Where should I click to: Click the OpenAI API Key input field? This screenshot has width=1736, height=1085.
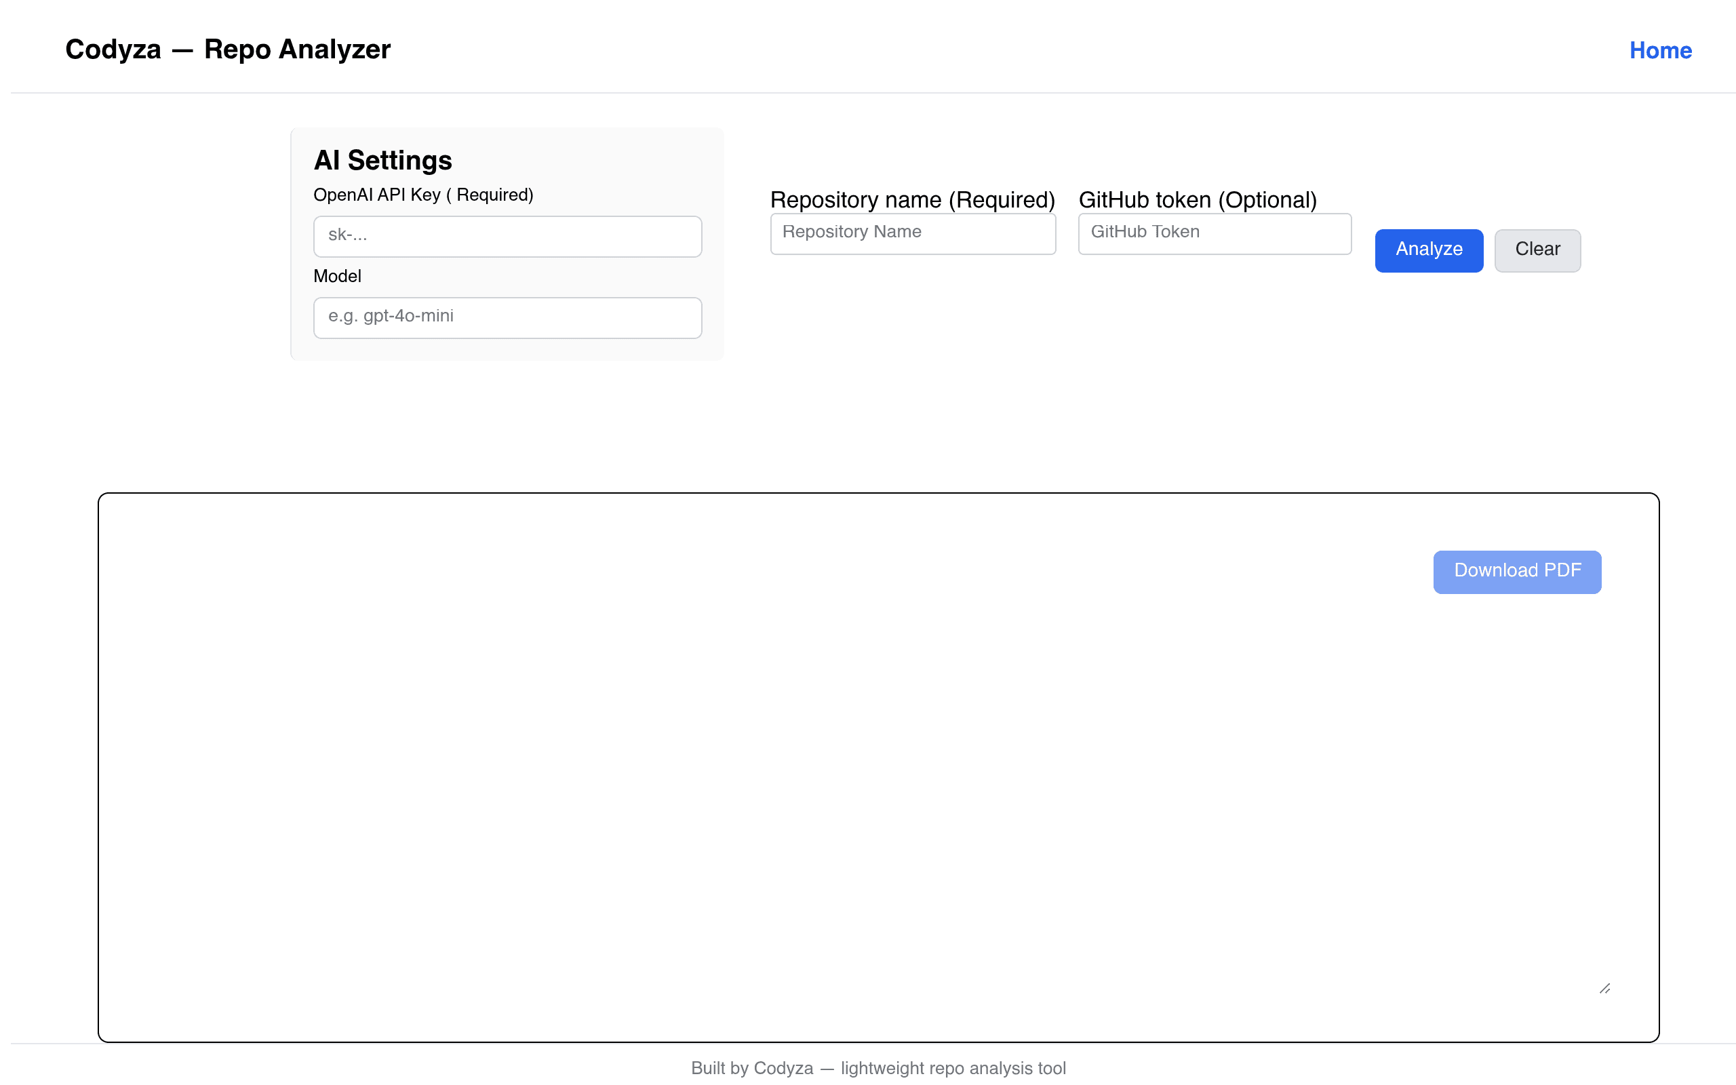coord(507,236)
